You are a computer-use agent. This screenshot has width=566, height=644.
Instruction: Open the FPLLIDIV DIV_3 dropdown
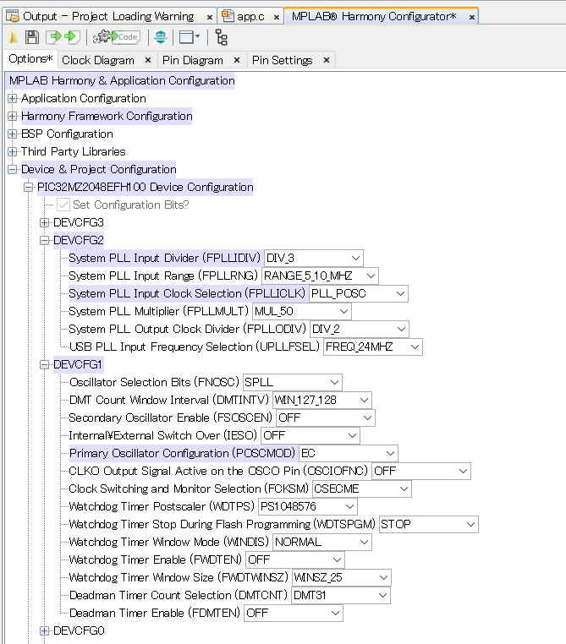click(314, 259)
